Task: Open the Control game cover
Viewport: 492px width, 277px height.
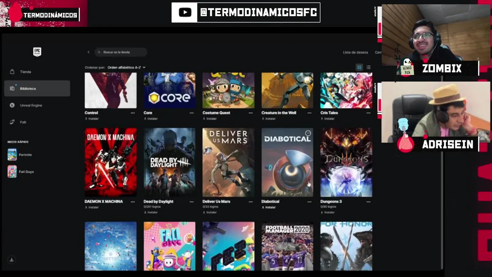Action: pyautogui.click(x=111, y=90)
